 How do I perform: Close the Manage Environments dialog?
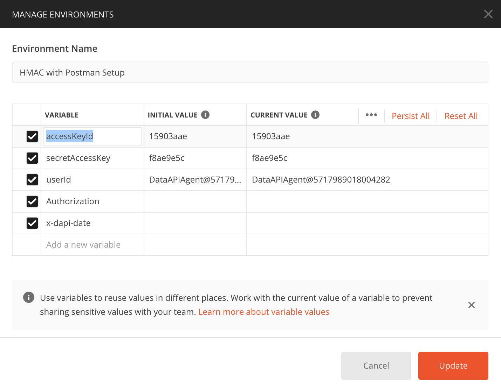click(488, 14)
